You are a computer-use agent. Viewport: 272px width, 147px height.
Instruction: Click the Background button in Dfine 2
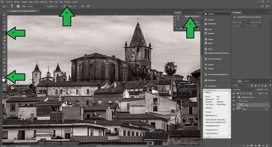click(x=210, y=99)
